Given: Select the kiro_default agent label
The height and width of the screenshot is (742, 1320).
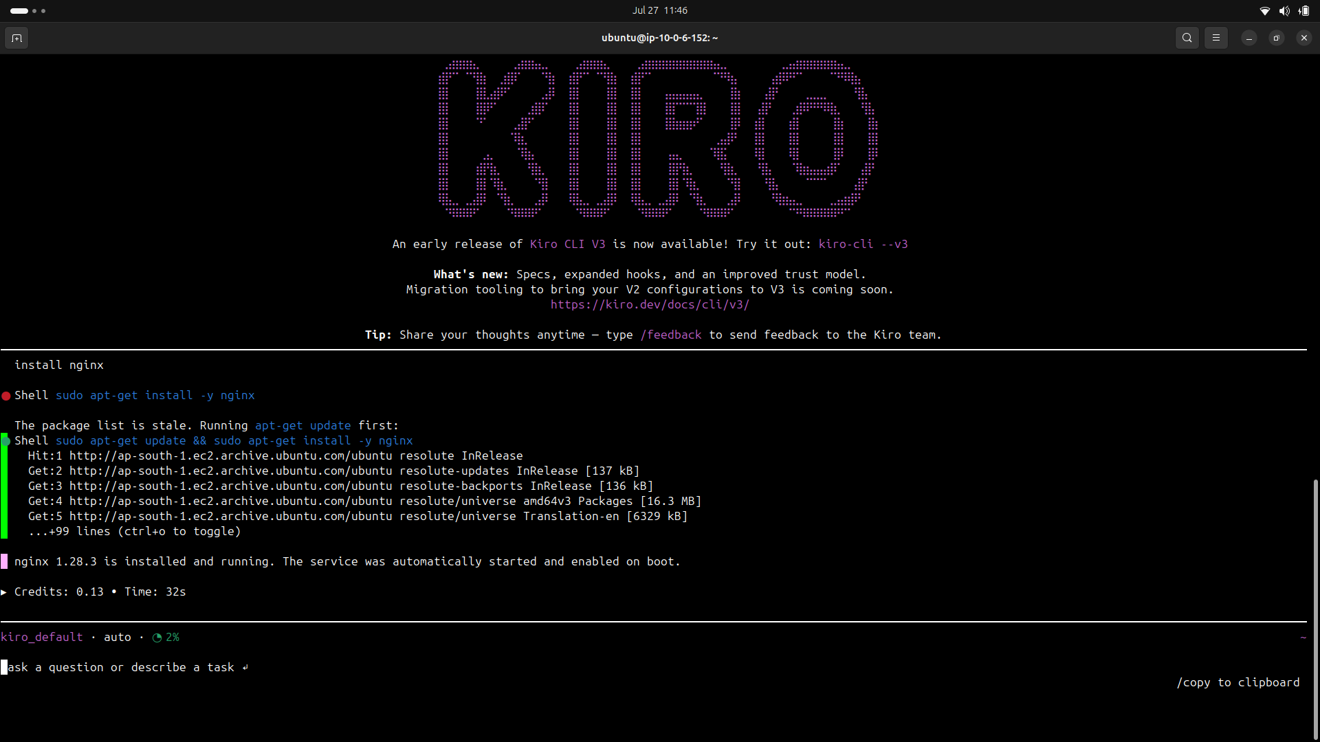Looking at the screenshot, I should tap(41, 637).
